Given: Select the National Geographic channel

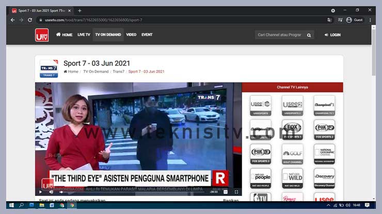Looking at the screenshot, I should 324,154.
